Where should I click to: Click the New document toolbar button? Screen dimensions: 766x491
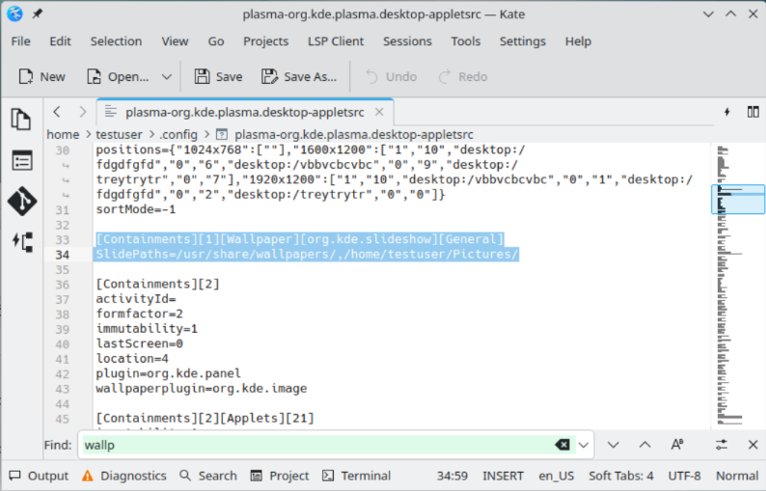point(41,77)
